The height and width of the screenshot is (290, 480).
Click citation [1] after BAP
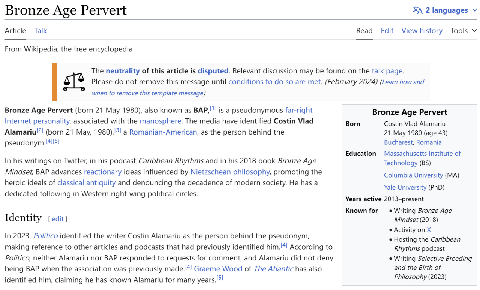click(x=213, y=108)
